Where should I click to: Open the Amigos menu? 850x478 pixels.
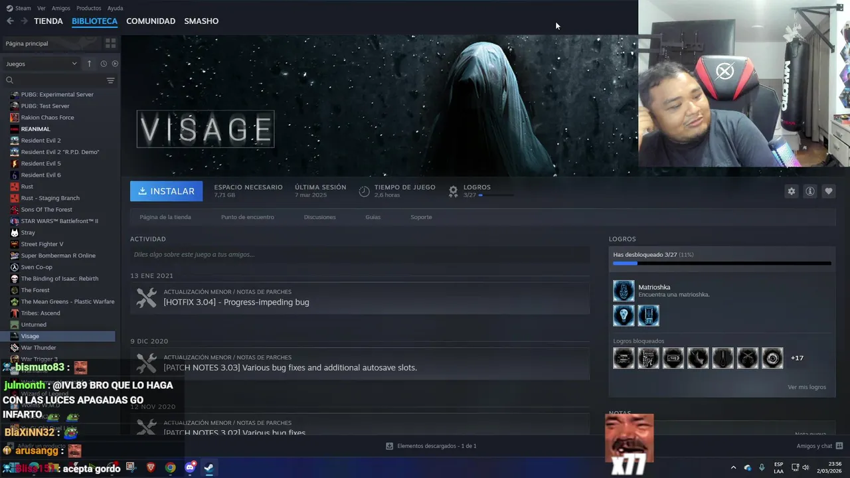(x=61, y=8)
